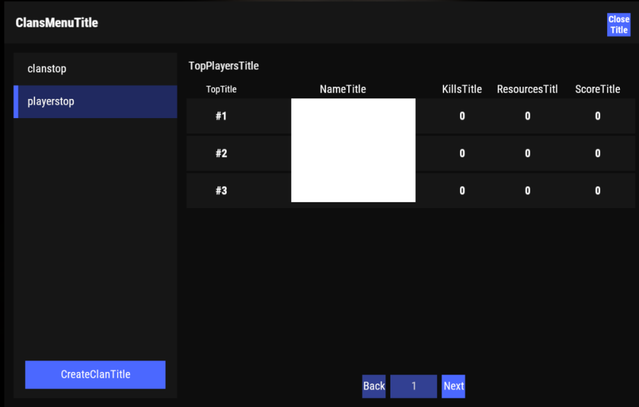Select the playerstop tab
The height and width of the screenshot is (407, 639).
click(95, 101)
